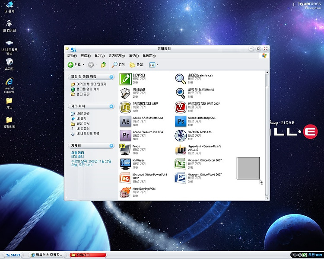Open the 편집(E) menu
Screen dimensions: 324x259
[x=86, y=55]
